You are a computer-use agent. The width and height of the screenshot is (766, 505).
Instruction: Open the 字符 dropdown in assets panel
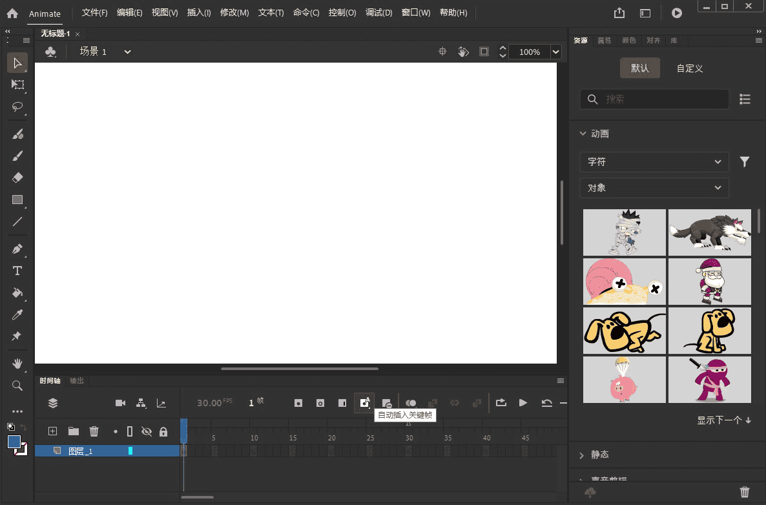pyautogui.click(x=654, y=161)
